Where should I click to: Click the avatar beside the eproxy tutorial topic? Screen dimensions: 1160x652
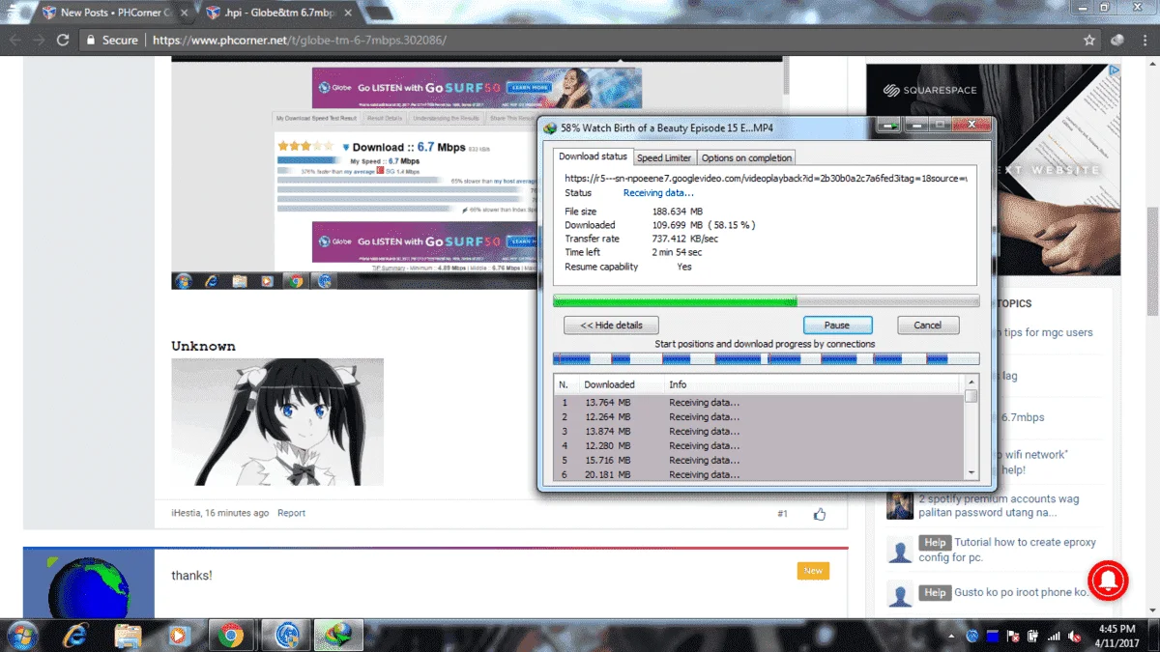(900, 552)
